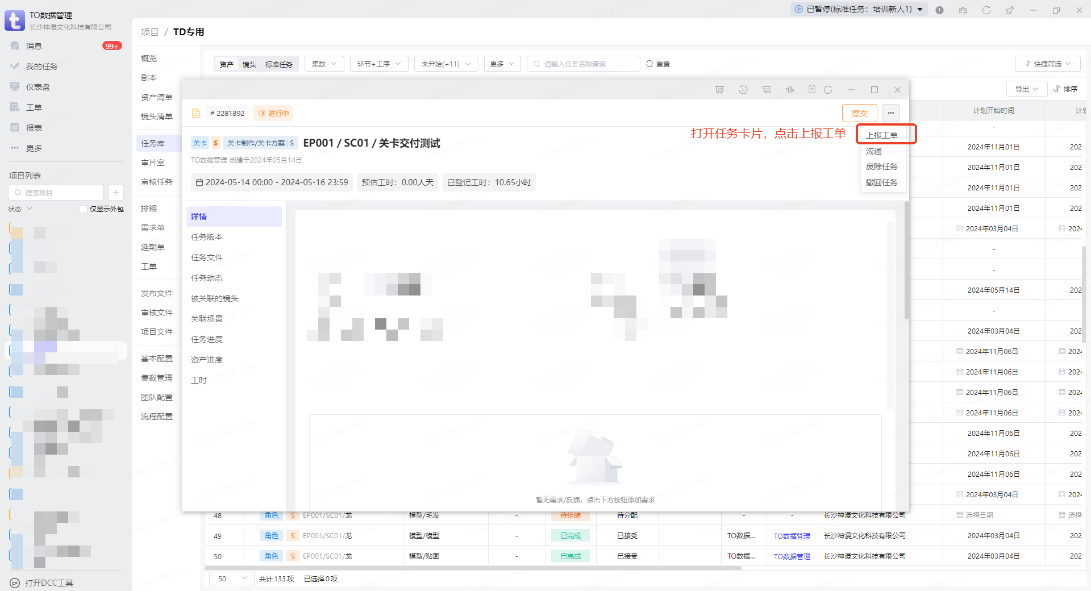Open the 任务进度 tab
Viewport: 1091px width, 591px height.
click(234, 339)
